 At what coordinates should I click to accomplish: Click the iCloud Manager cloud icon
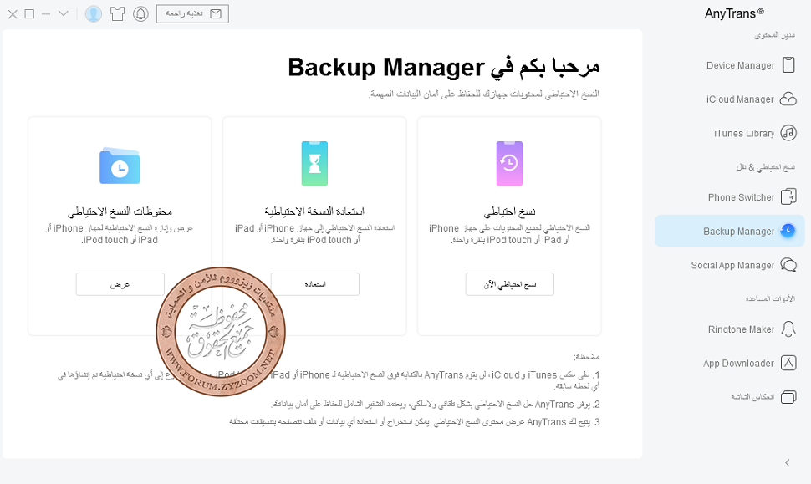coord(788,99)
